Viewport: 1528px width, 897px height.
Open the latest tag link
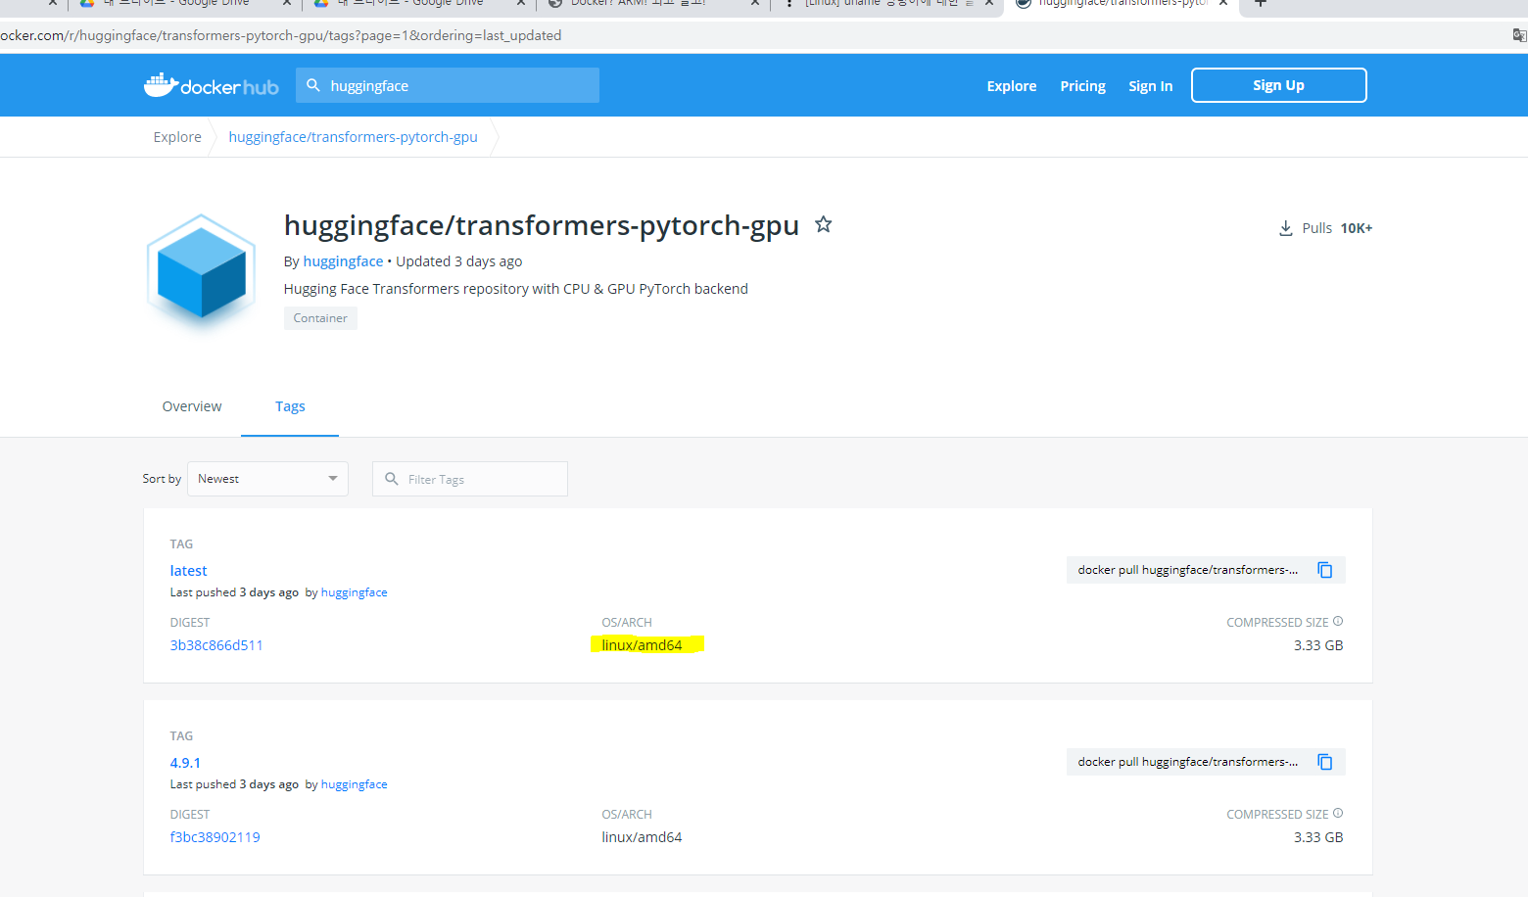pos(188,571)
